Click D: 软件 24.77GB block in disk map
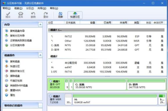The height and width of the screenshot is (111, 168). click(x=146, y=84)
